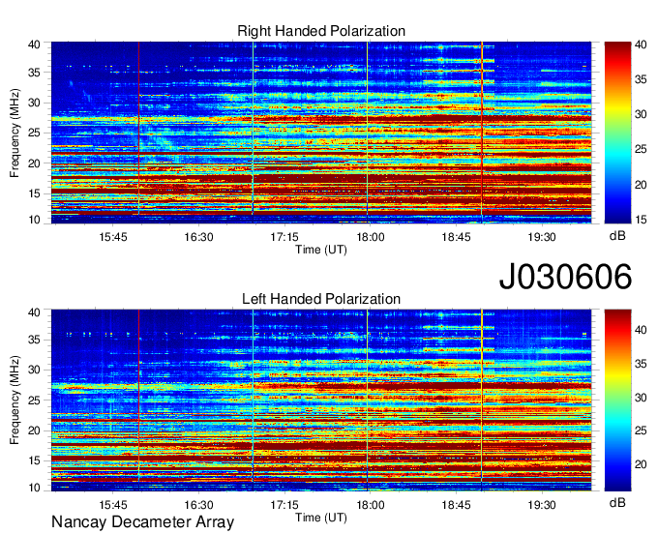Image resolution: width=658 pixels, height=534 pixels.
Task: Click the 17:15 tick label of top plot
Action: click(x=284, y=237)
